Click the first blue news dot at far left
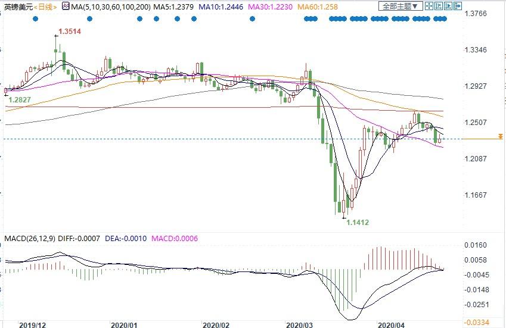Image resolution: width=506 pixels, height=328 pixels. [x=36, y=18]
